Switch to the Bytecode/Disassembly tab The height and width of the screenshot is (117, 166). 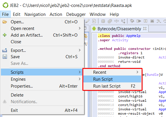[120, 29]
